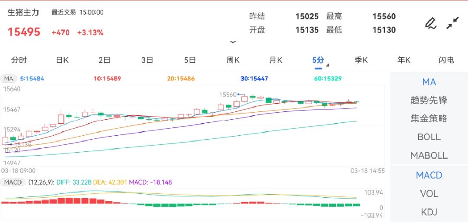
Task: Open the 5分 period dropdown arrow
Action: point(328,65)
